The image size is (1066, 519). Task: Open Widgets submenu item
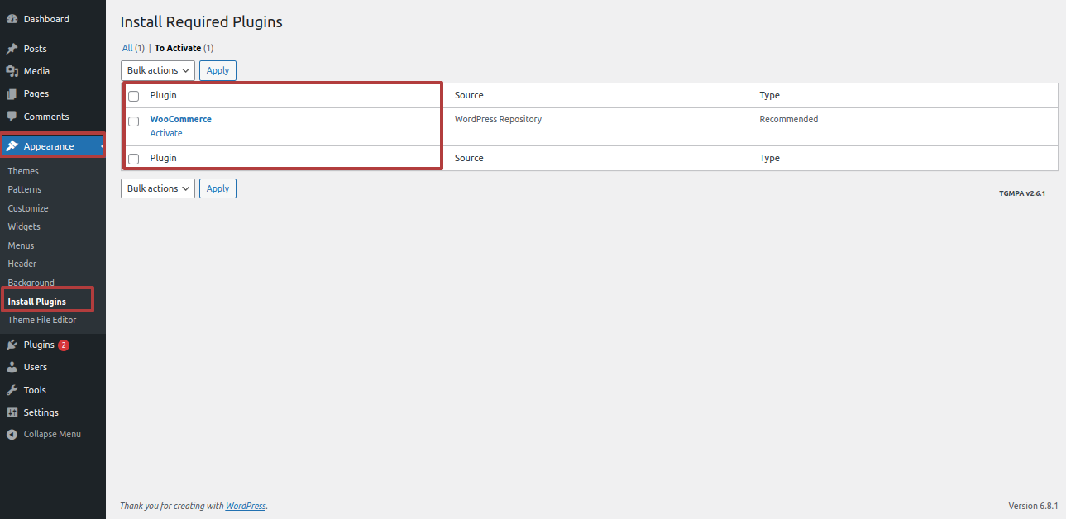(x=24, y=226)
